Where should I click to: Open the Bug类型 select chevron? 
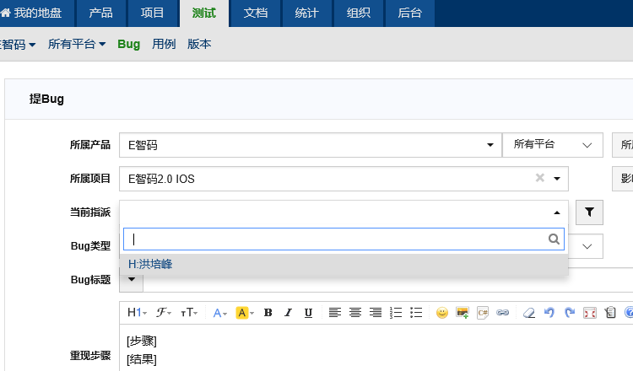click(x=587, y=246)
